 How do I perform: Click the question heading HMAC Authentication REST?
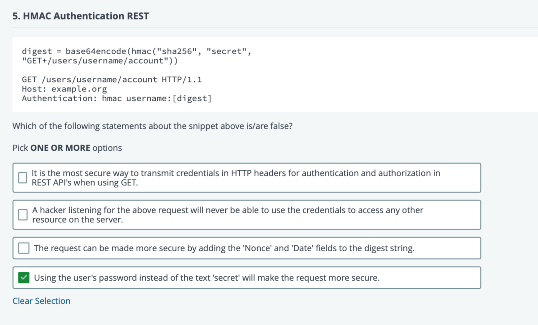[80, 16]
